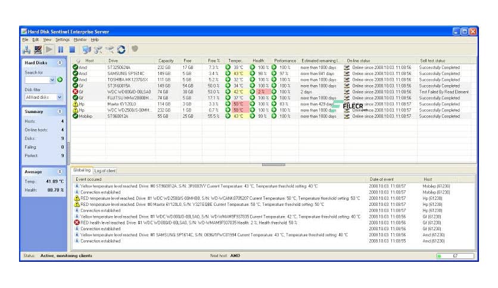
Task: Click the red failure icon on WDC WD800JD row
Action: pos(75,92)
